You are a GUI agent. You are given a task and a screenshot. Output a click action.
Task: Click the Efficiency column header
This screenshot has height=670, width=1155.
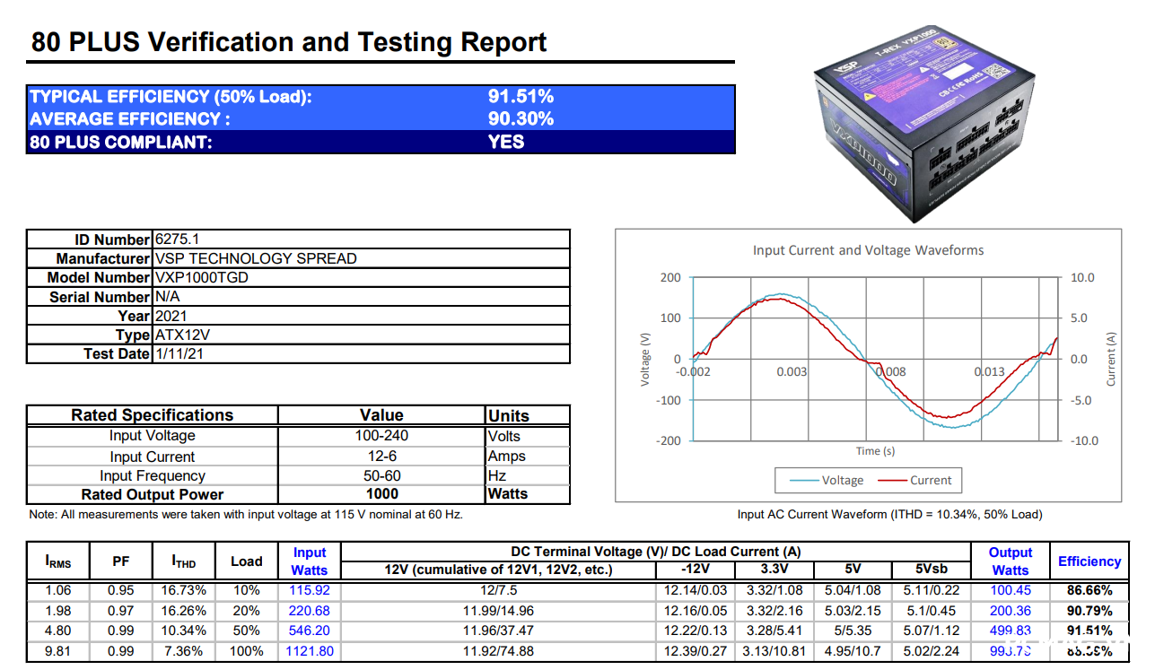(1089, 561)
